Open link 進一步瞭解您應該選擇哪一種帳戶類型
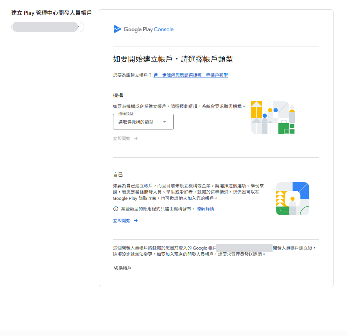The width and height of the screenshot is (348, 336). pos(191,75)
